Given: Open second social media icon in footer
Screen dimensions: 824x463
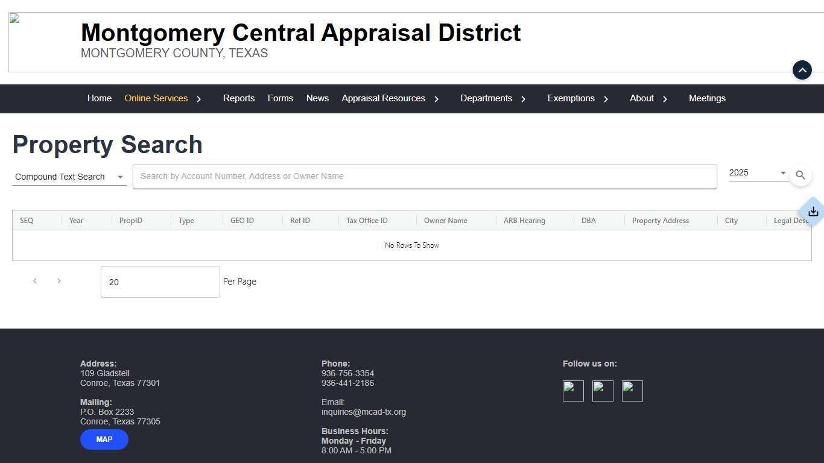Looking at the screenshot, I should (603, 391).
